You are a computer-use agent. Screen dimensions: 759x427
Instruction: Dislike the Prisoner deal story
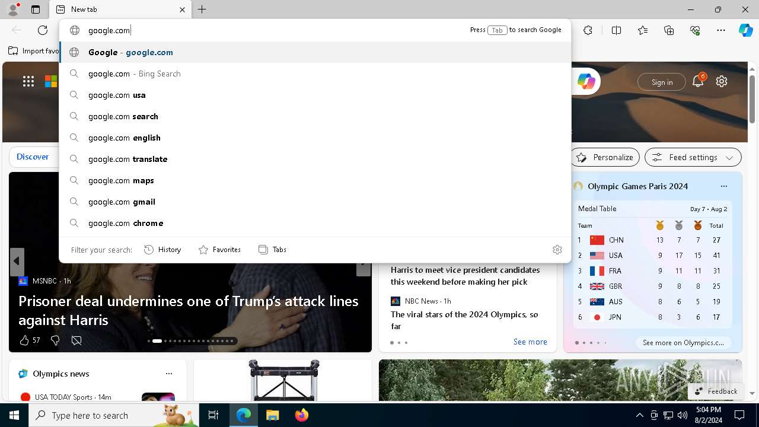pyautogui.click(x=55, y=340)
